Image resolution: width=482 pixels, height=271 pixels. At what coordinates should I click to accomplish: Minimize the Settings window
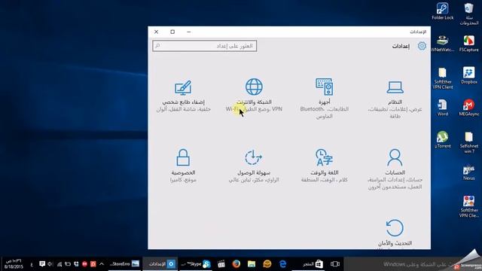189,32
